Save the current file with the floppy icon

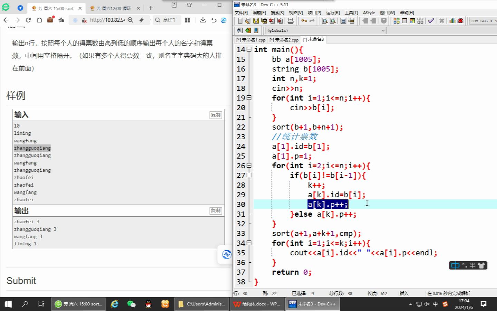pyautogui.click(x=256, y=21)
